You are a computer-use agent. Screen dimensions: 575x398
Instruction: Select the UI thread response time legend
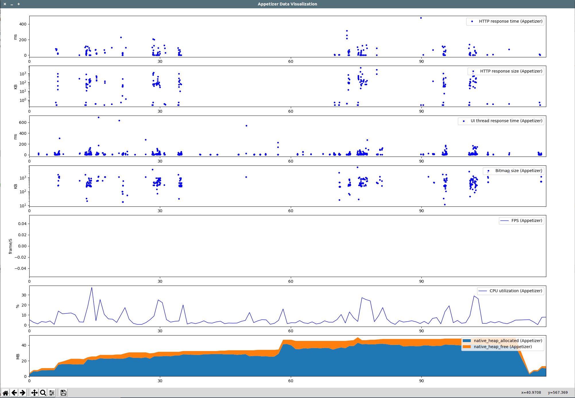pyautogui.click(x=506, y=121)
